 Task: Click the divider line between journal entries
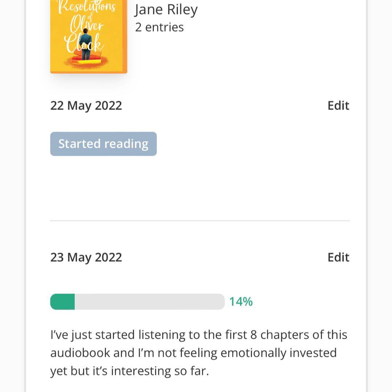coord(200,220)
